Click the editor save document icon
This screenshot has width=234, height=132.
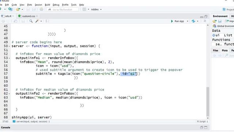[x=23, y=21]
